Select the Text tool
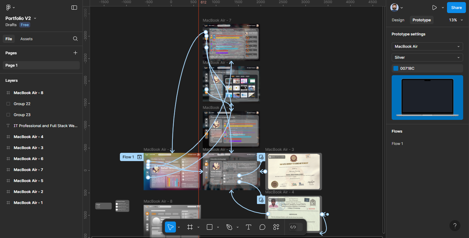Viewport: 469px width, 238px height. click(248, 227)
